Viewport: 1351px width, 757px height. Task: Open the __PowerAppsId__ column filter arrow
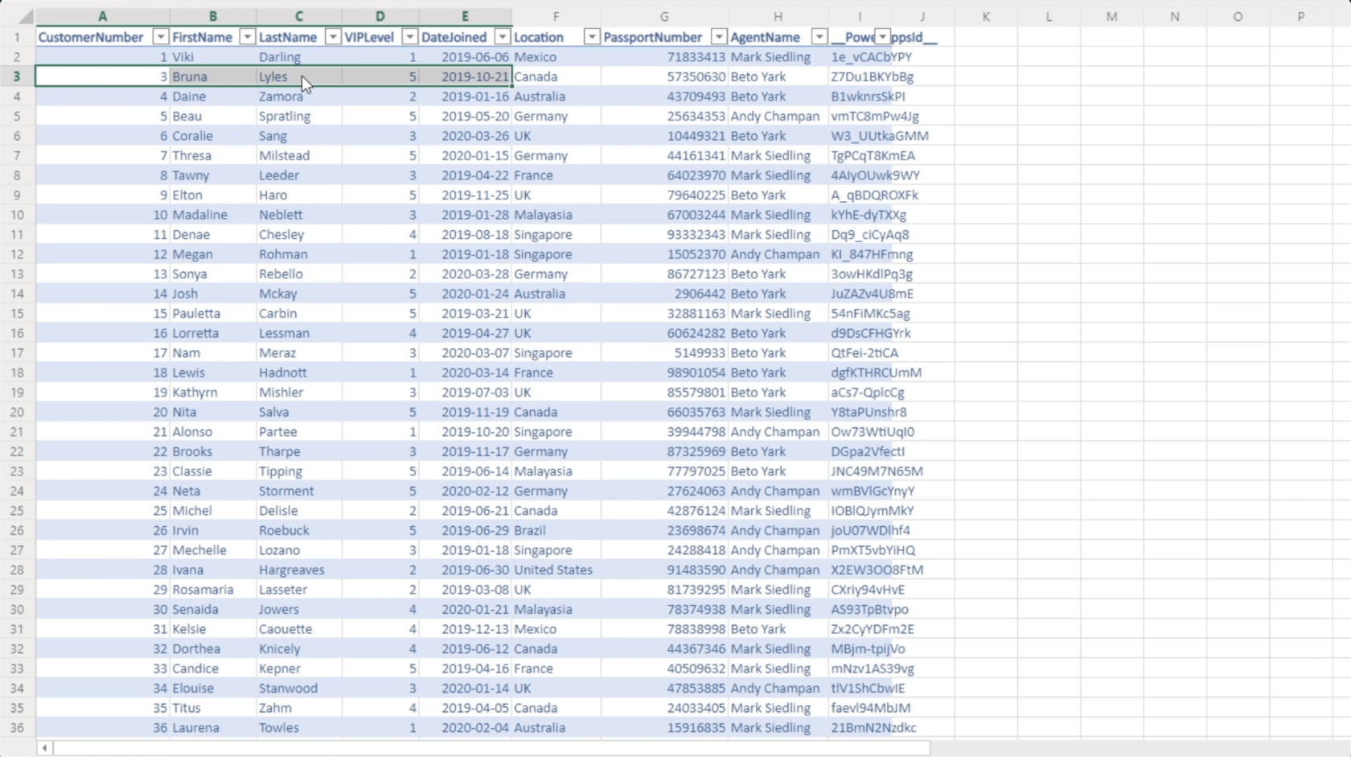pyautogui.click(x=882, y=37)
